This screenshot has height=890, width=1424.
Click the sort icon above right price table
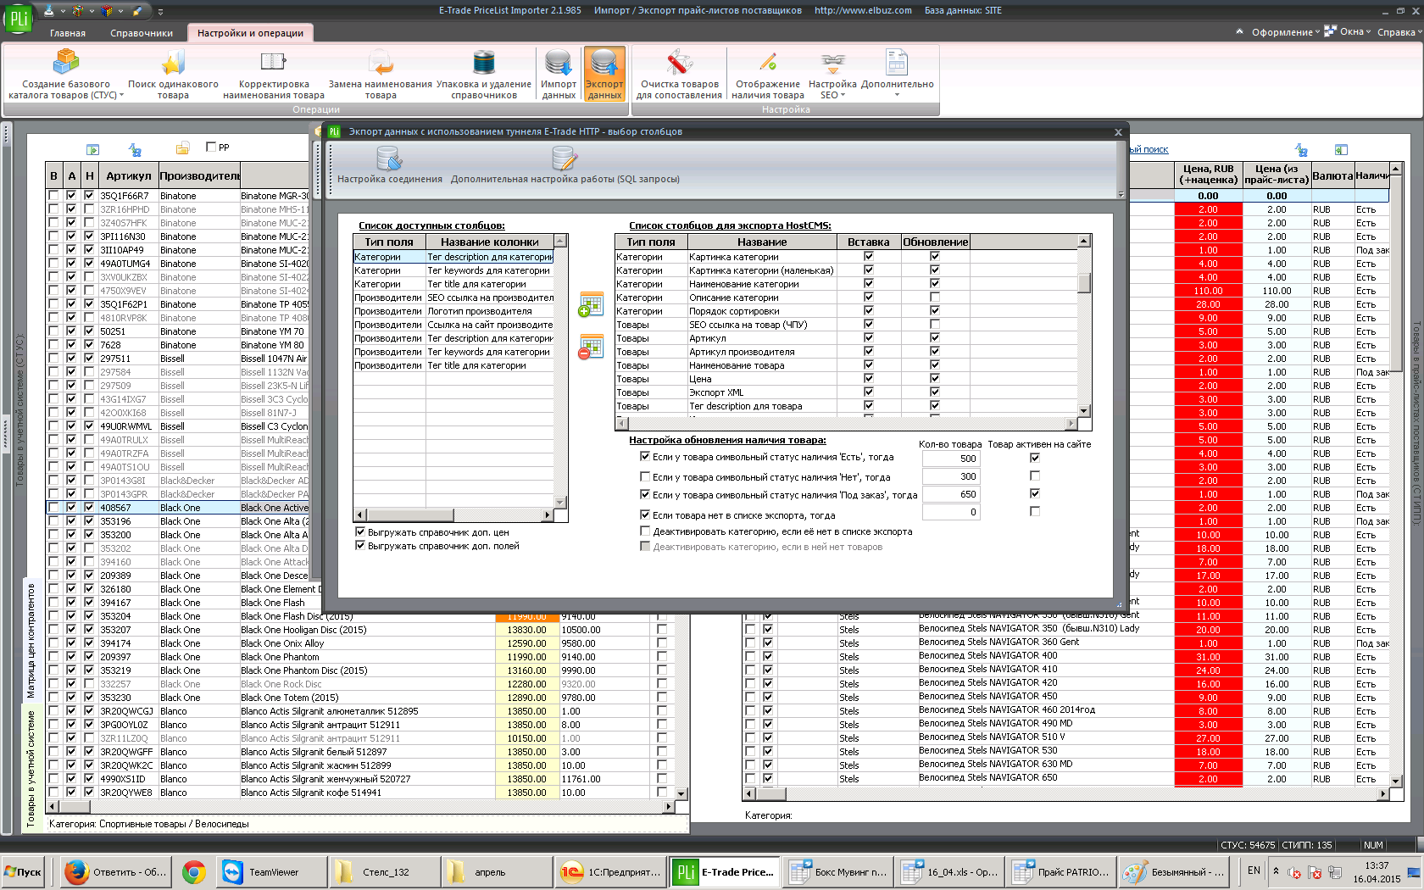[1301, 150]
